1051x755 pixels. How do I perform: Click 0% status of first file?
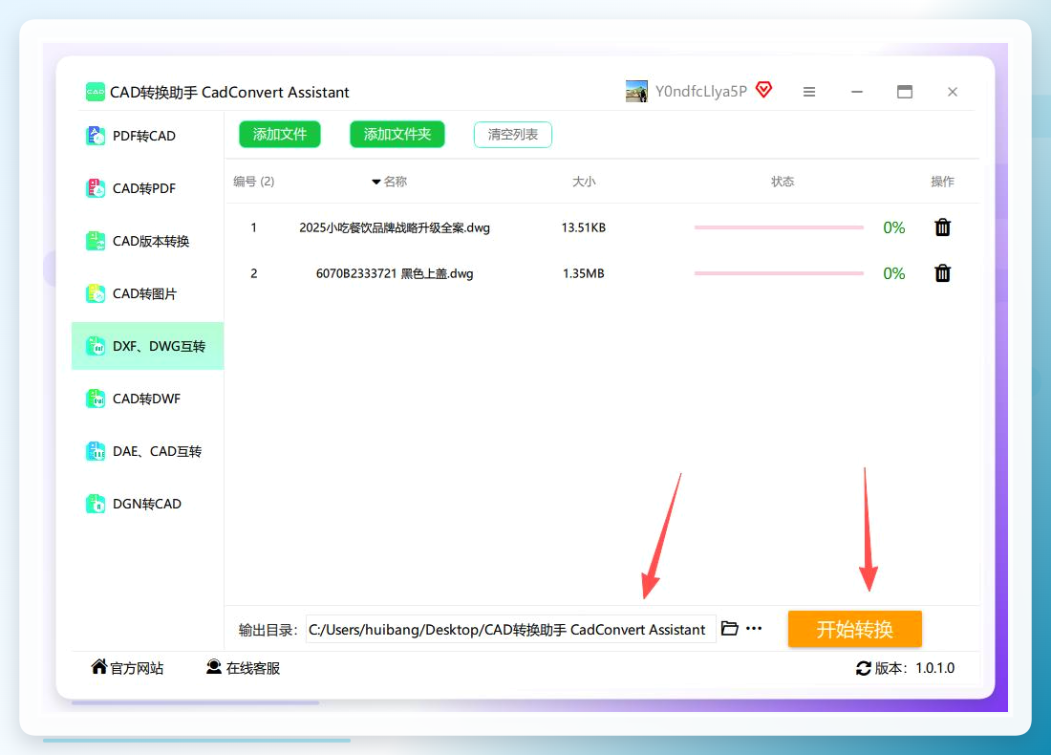[x=893, y=227]
